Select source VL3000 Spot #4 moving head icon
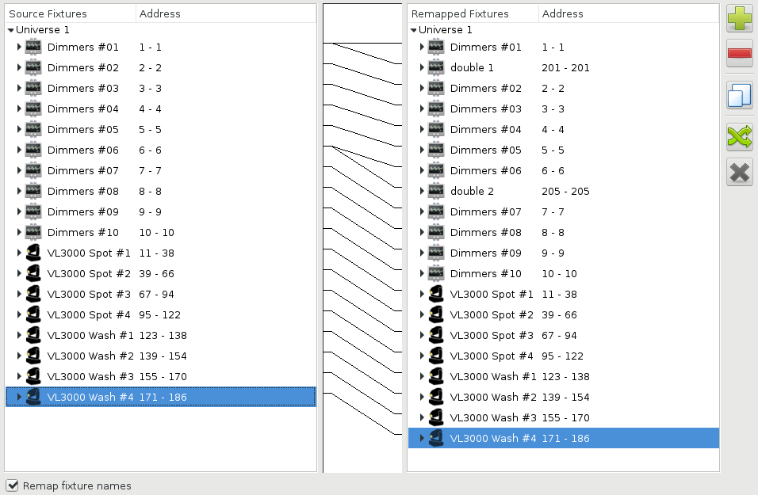 [x=33, y=314]
